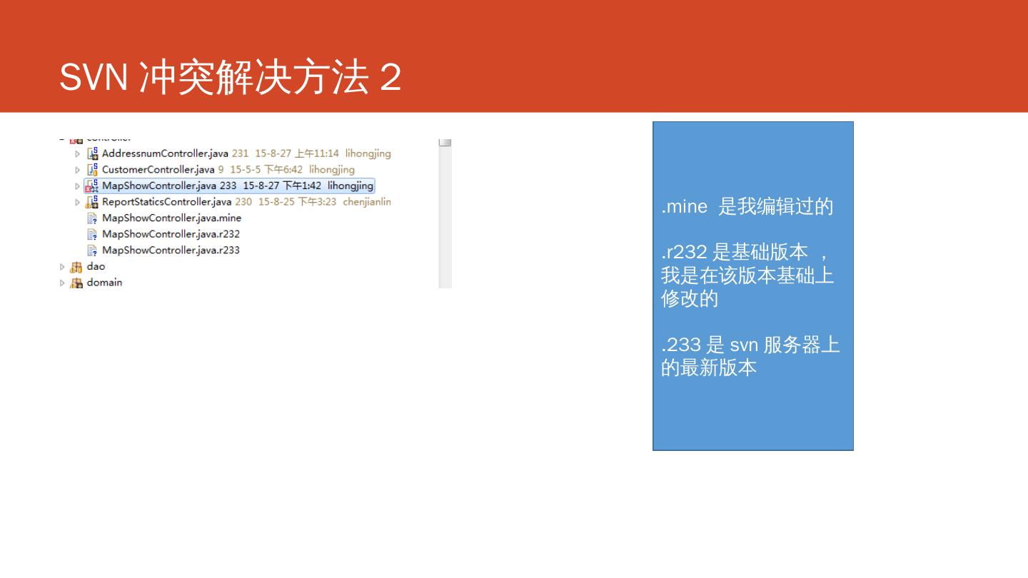Select the MapShowController.java.mine file name
The image size is (1028, 578).
point(171,218)
